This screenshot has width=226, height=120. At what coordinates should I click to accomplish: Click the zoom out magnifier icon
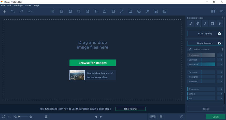[15, 117]
